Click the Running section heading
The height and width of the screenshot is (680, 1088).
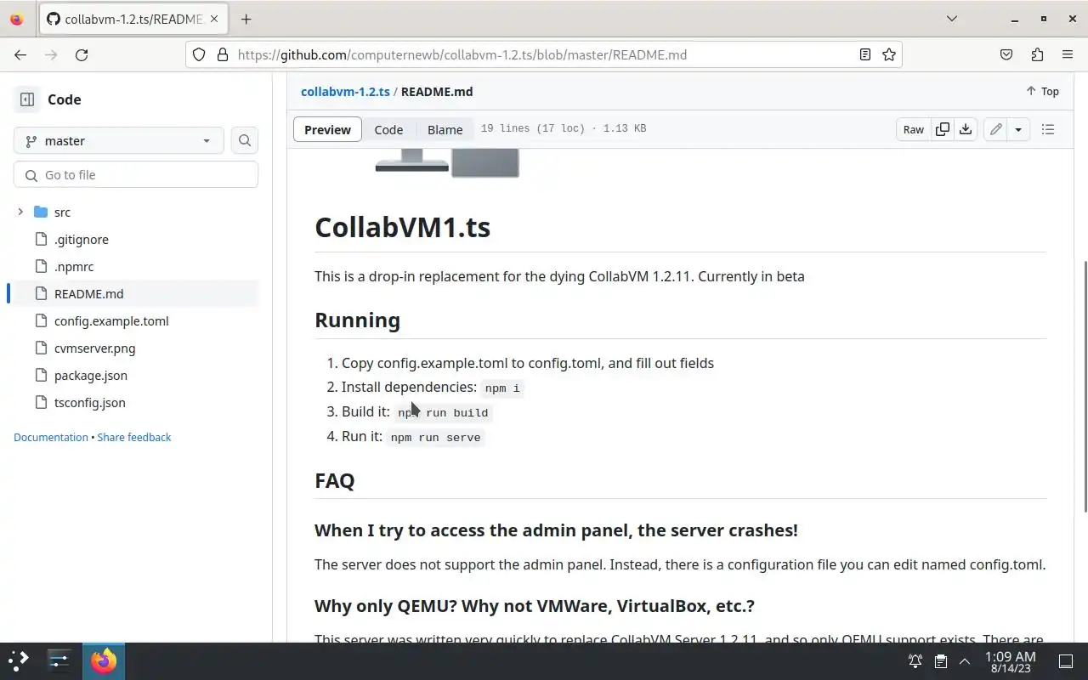(x=357, y=320)
